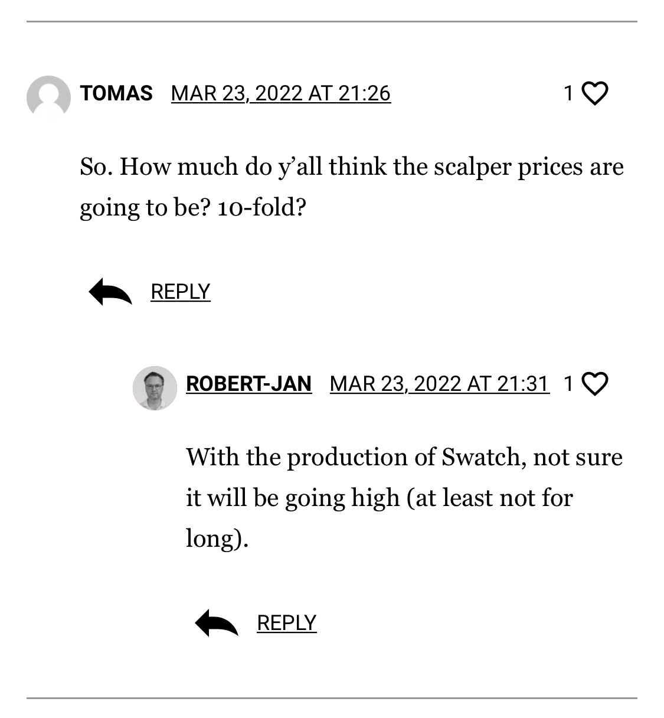
Task: Click the reply arrow under Robert-Jan's comment
Action: click(217, 623)
